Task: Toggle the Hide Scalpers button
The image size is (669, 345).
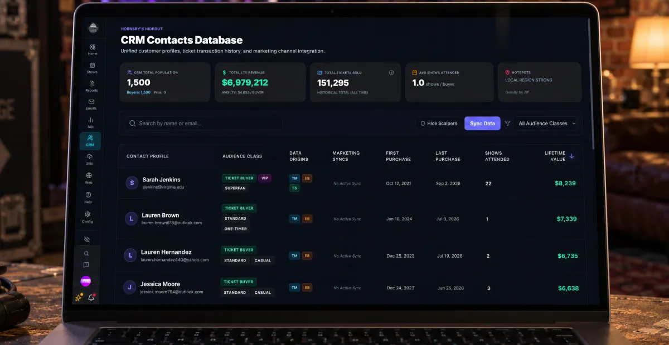Action: [x=439, y=124]
